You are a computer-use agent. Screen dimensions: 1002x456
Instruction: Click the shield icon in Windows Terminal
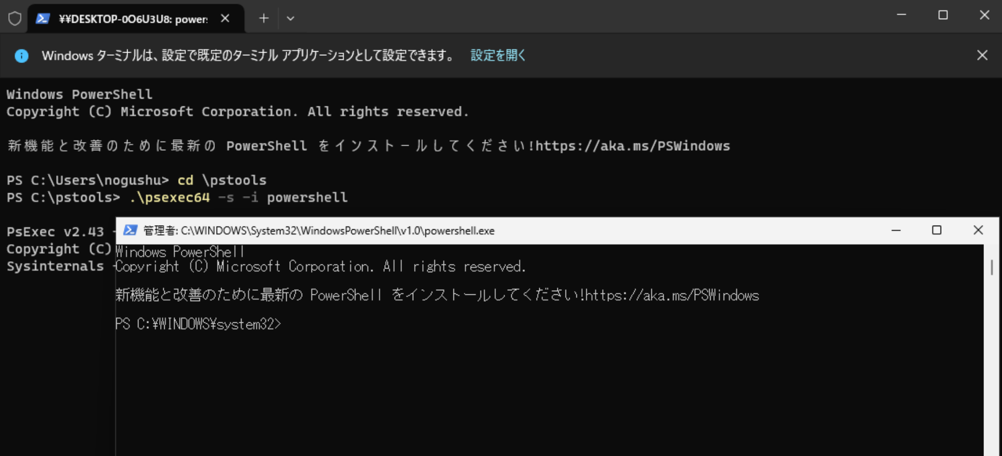click(15, 19)
